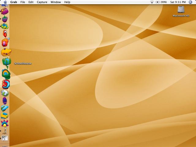Launch the round white and green dock icon
196x147 pixels.
pyautogui.click(x=5, y=93)
